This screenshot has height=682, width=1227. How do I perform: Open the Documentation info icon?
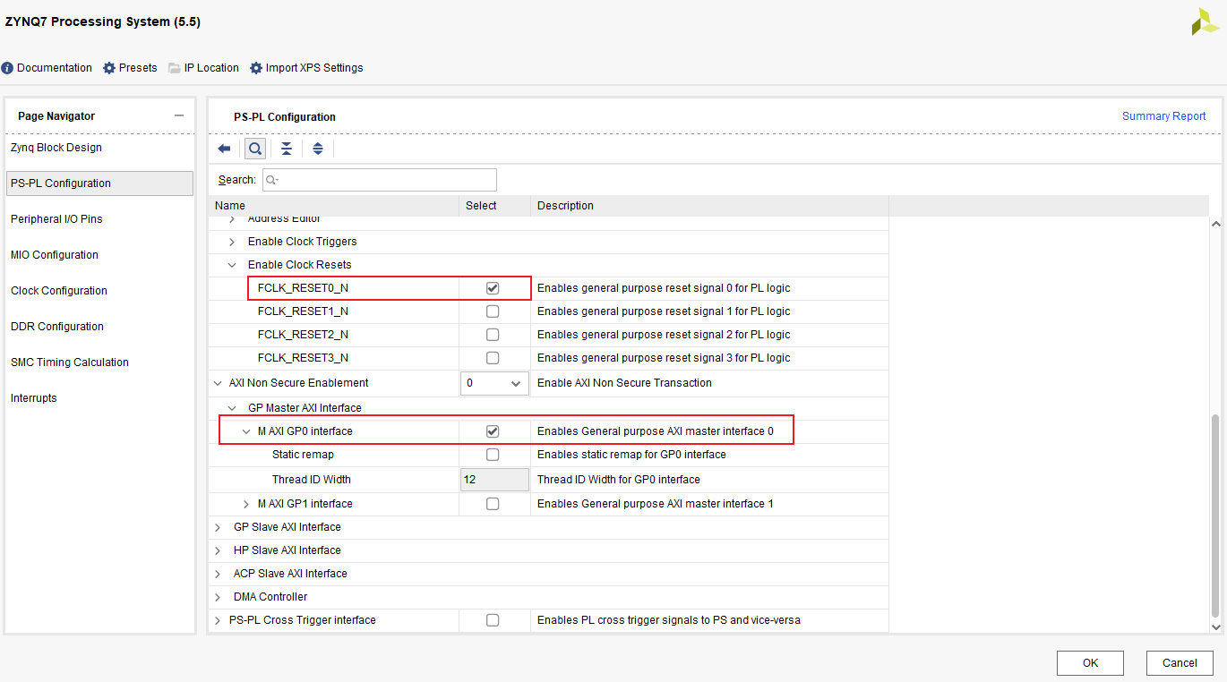(7, 68)
